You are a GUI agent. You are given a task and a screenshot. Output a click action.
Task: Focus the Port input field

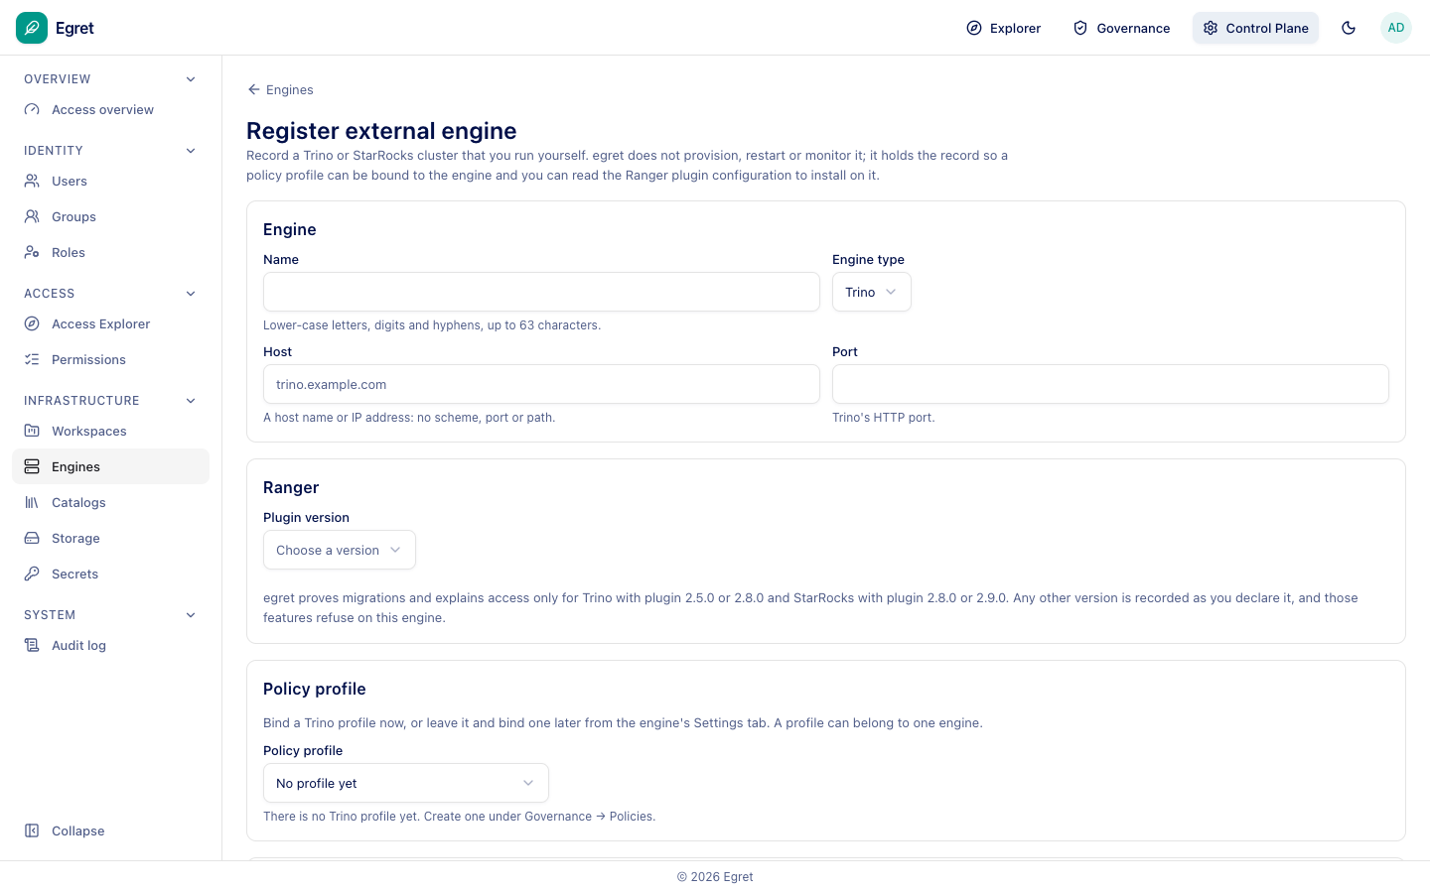tap(1110, 385)
